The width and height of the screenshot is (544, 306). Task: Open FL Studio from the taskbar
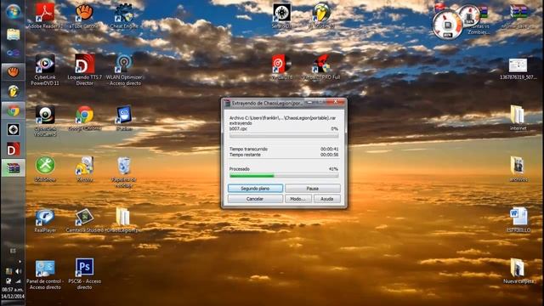coord(13,91)
